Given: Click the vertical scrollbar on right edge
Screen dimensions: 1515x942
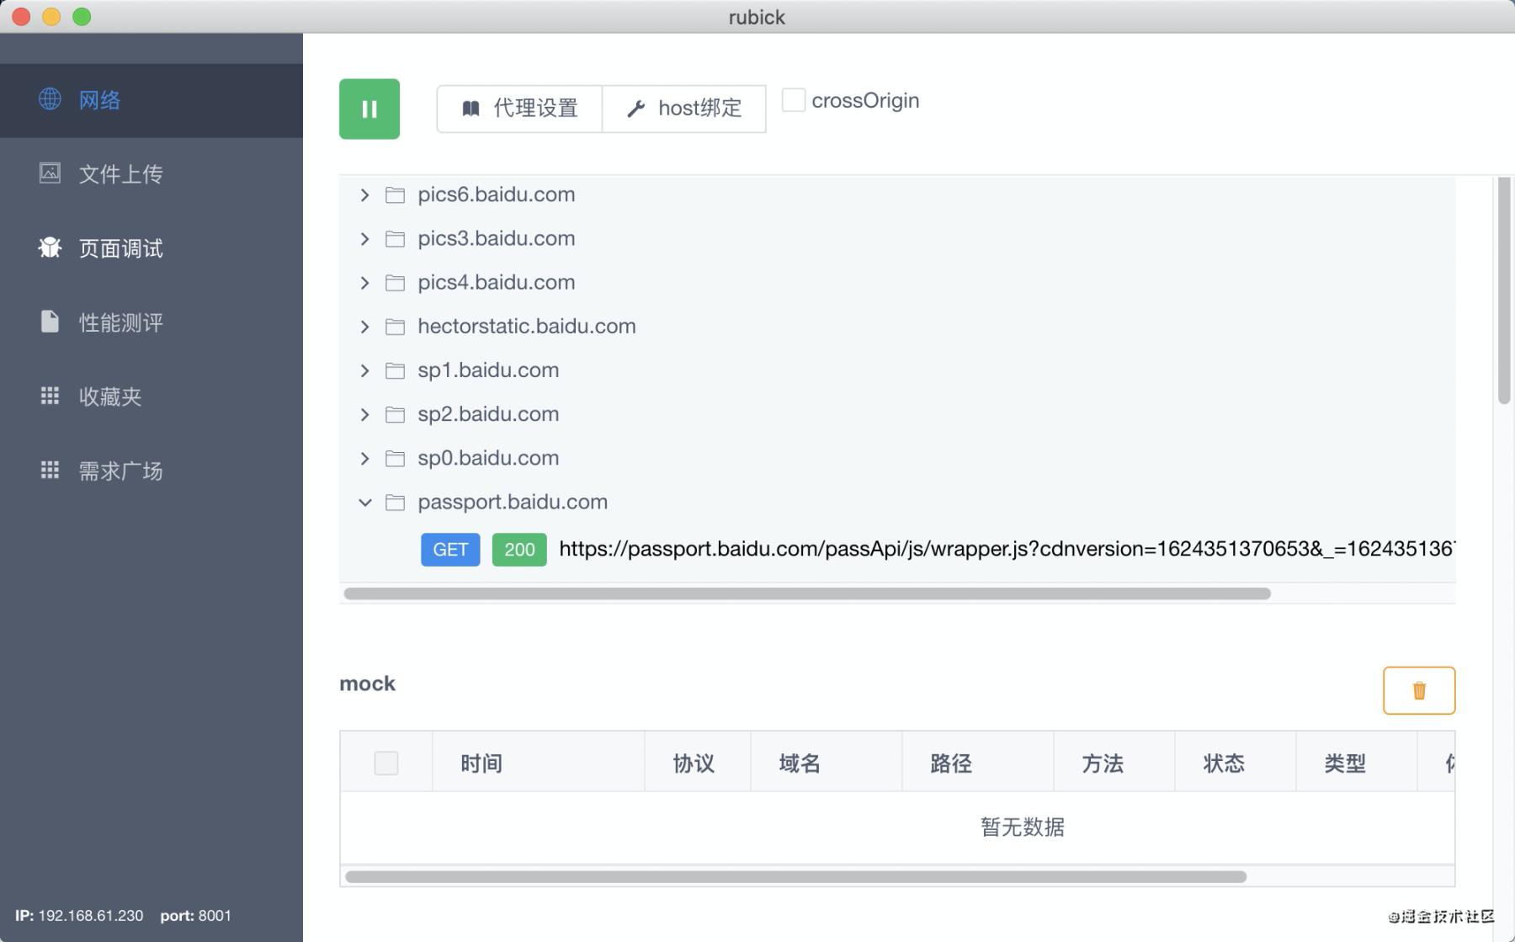Looking at the screenshot, I should (x=1504, y=290).
